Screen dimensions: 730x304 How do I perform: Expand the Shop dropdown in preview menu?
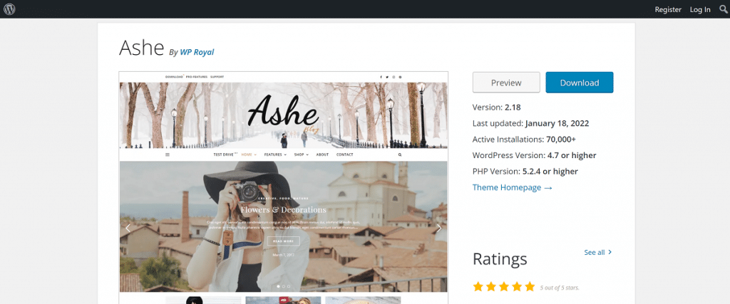[302, 154]
